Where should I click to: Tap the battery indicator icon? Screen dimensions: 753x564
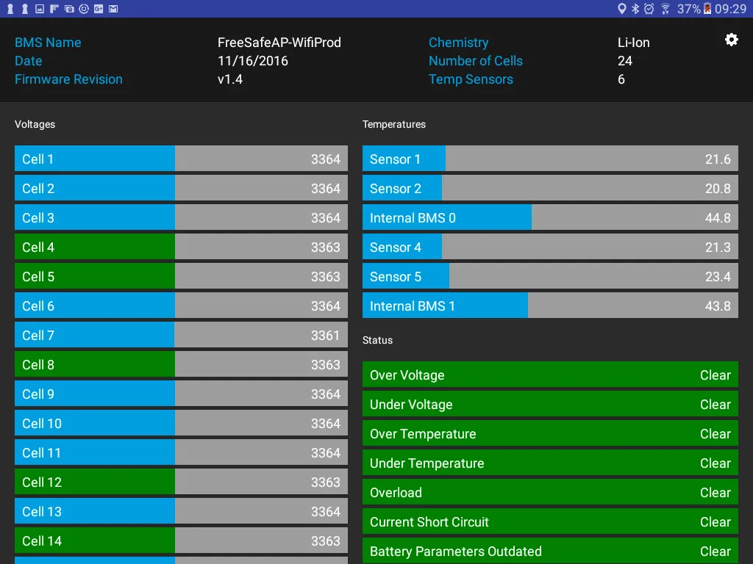707,9
